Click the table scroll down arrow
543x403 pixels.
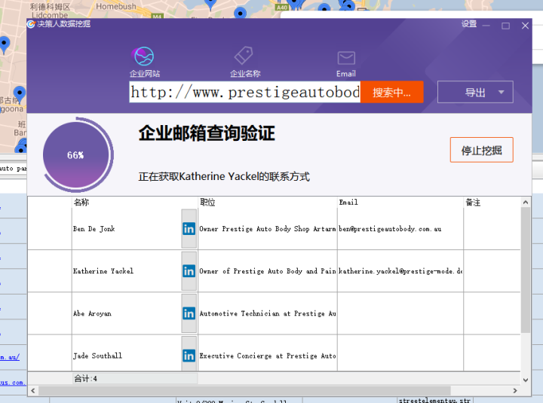tap(526, 380)
